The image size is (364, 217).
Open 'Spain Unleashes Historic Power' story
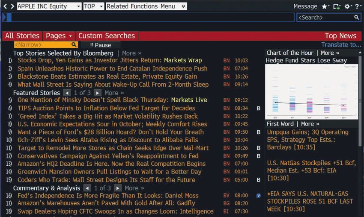coord(112,68)
